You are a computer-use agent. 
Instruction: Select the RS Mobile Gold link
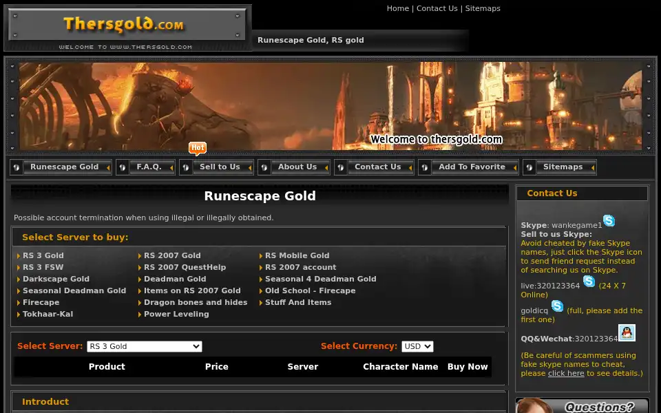[x=297, y=255]
